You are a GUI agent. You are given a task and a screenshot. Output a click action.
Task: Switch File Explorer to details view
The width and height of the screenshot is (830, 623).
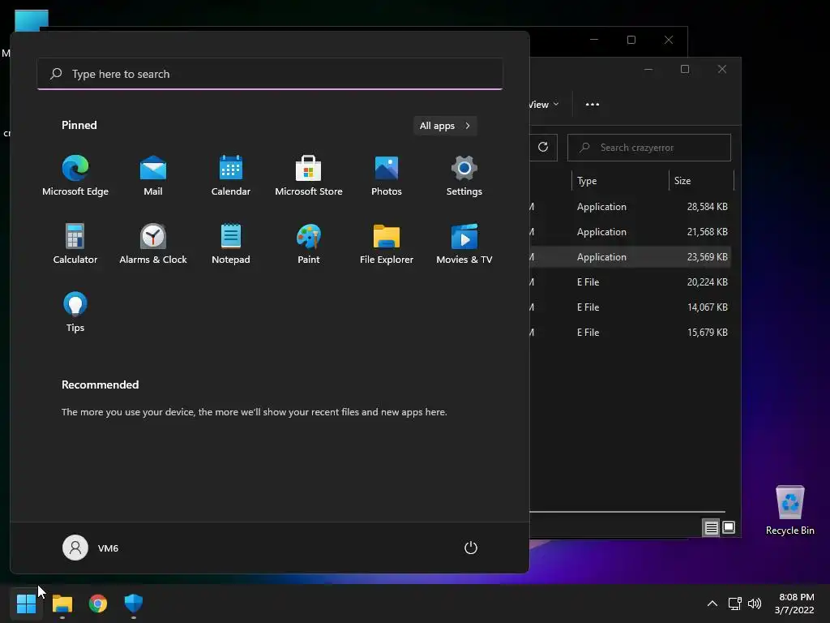[711, 527]
